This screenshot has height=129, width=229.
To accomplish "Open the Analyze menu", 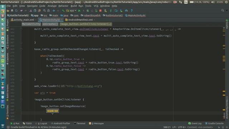I will pos(52,6).
